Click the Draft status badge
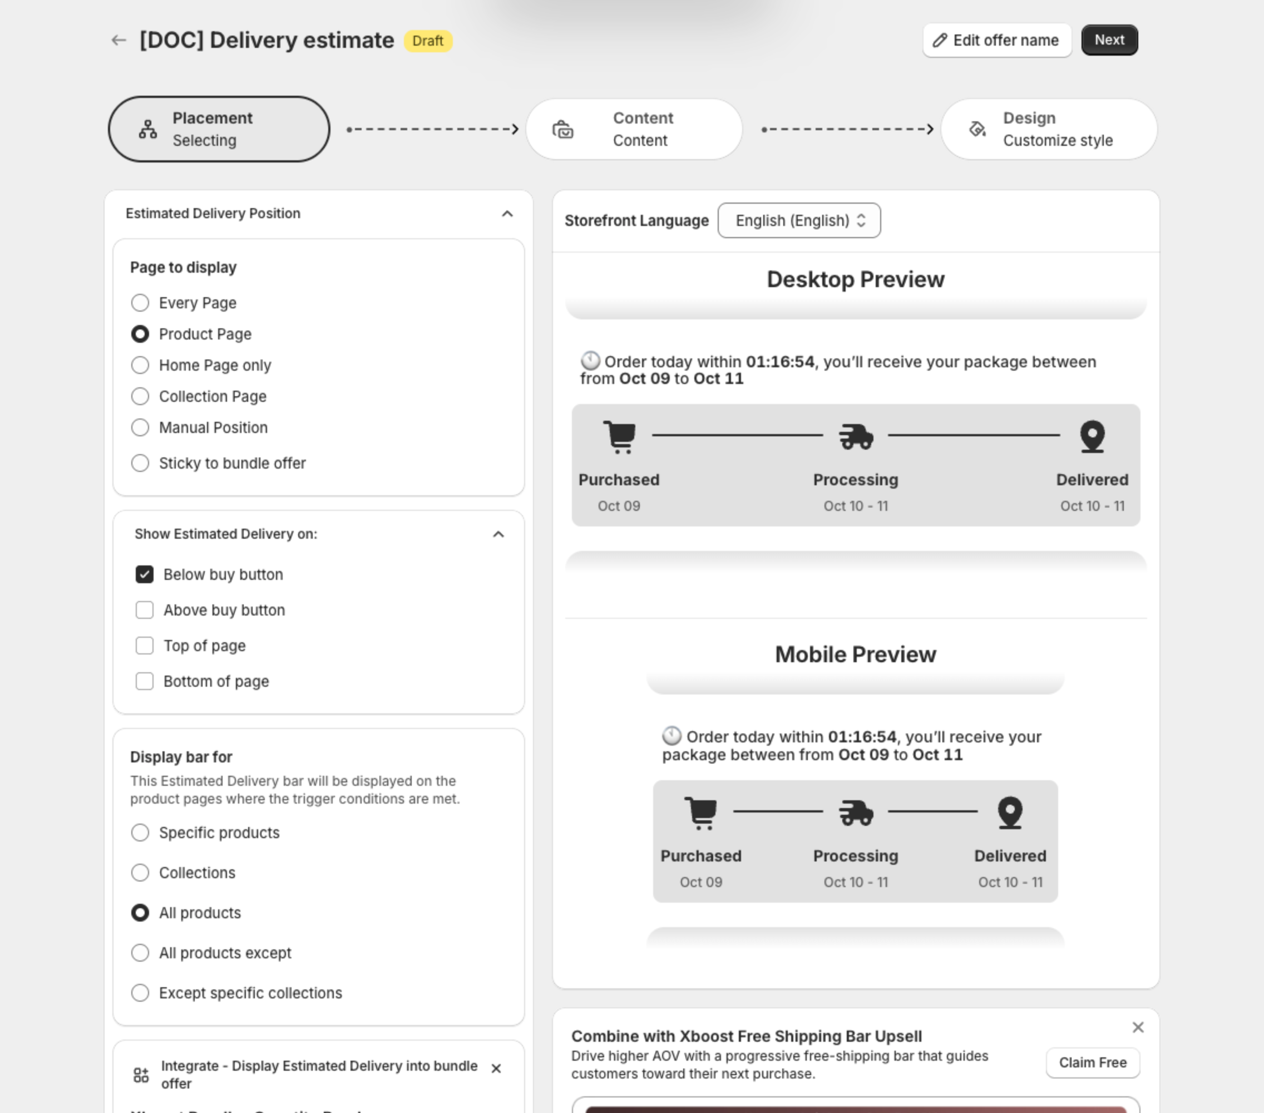 (x=428, y=41)
